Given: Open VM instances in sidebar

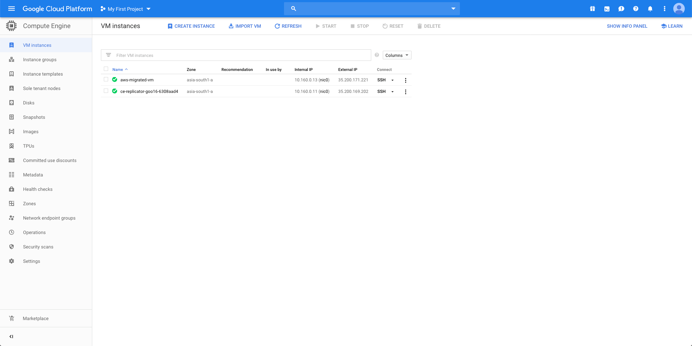Looking at the screenshot, I should pyautogui.click(x=46, y=45).
